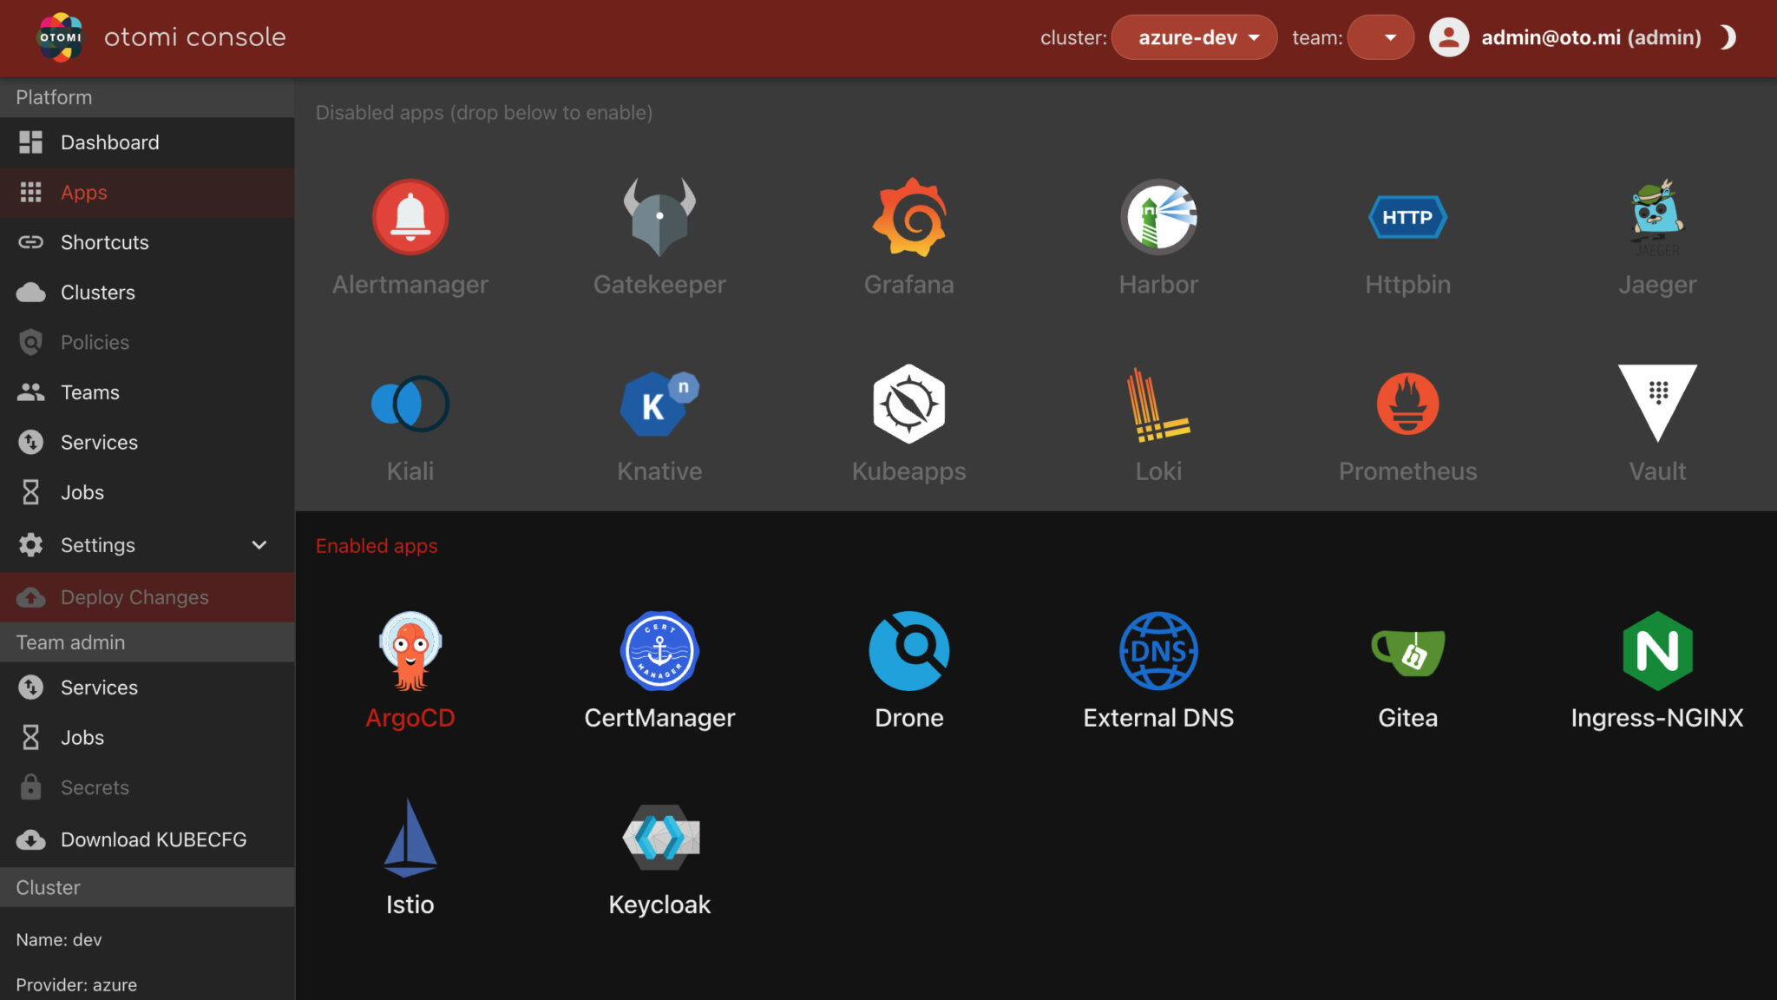Click the Cluster section header
This screenshot has height=1000, width=1777.
[148, 887]
